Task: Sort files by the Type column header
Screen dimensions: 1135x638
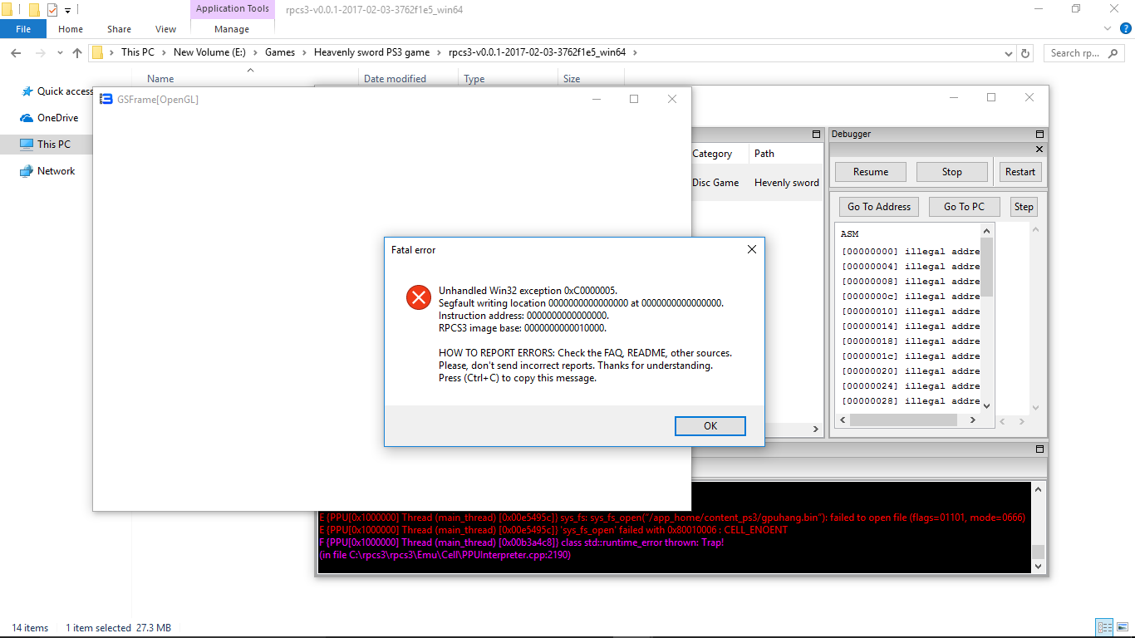Action: [x=474, y=79]
